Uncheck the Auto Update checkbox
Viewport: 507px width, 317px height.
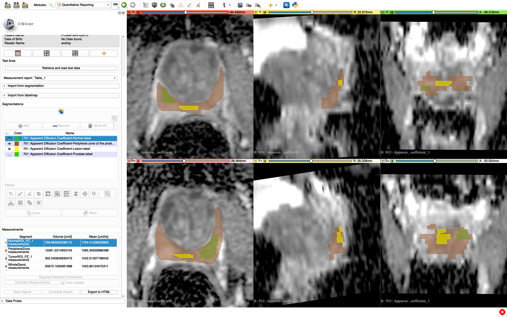pos(63,283)
